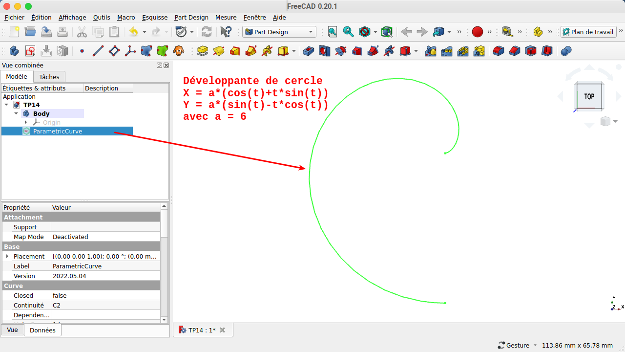Switch to the Tâches tab
This screenshot has width=625, height=352.
pos(49,77)
